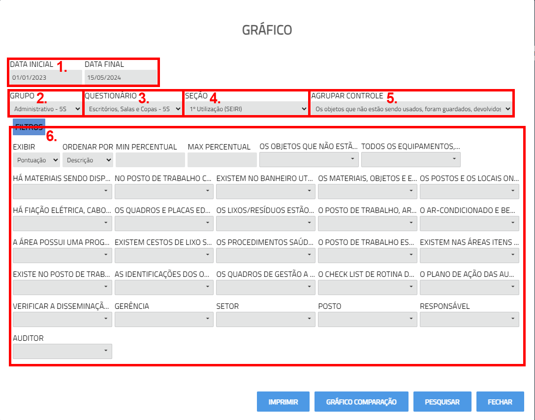Open the Grupo dropdown
The image size is (535, 420).
(x=47, y=108)
